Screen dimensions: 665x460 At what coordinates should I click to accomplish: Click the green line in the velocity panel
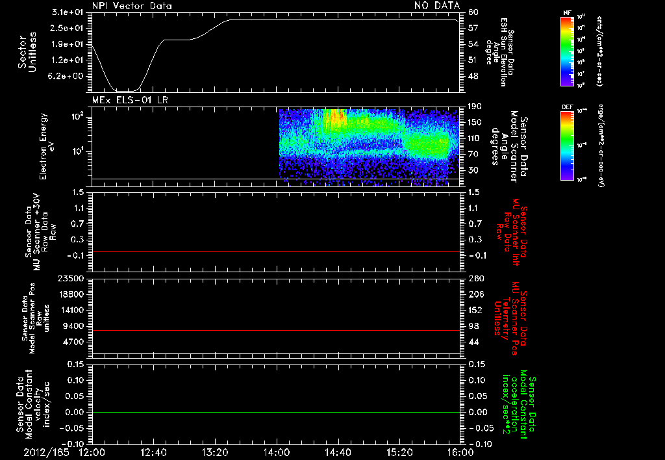tap(276, 412)
